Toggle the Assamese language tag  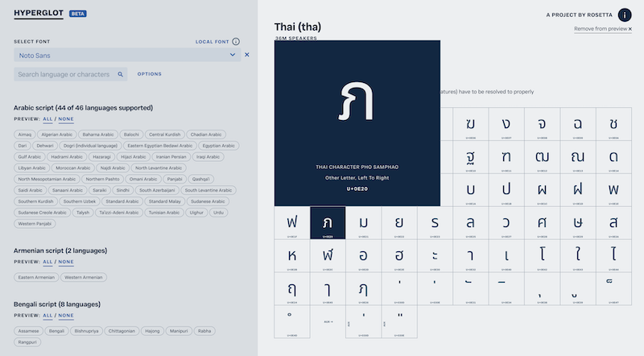(28, 331)
